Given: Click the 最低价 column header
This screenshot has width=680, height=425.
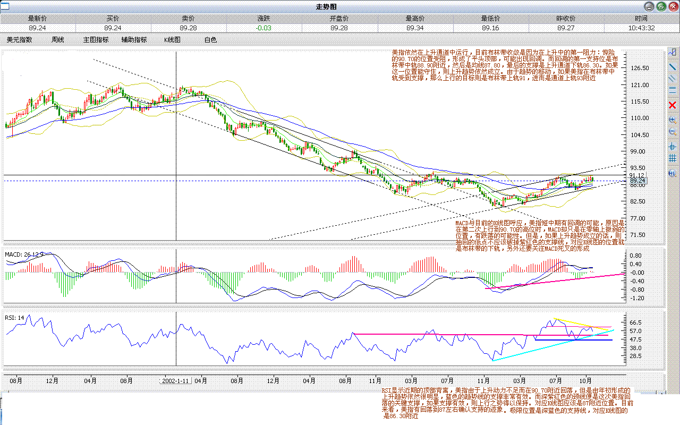Looking at the screenshot, I should coord(490,19).
